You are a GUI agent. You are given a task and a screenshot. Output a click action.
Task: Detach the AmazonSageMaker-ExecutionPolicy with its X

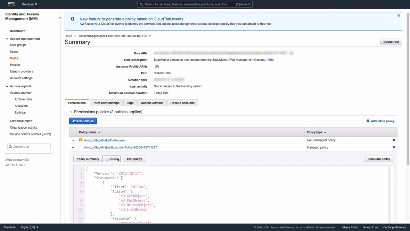(x=394, y=147)
